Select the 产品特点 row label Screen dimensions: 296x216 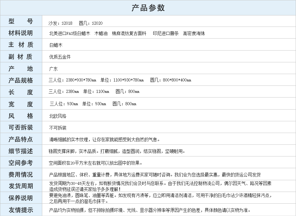pyautogui.click(x=21, y=139)
